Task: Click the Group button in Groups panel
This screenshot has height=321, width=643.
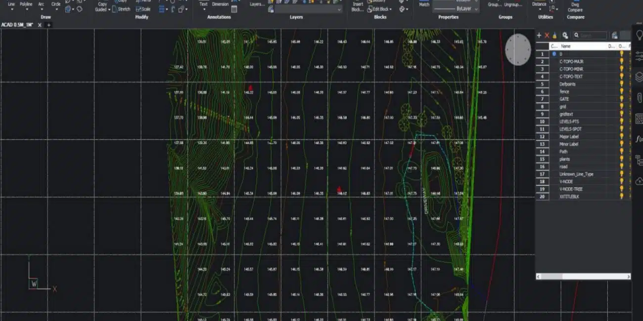Action: tap(494, 4)
